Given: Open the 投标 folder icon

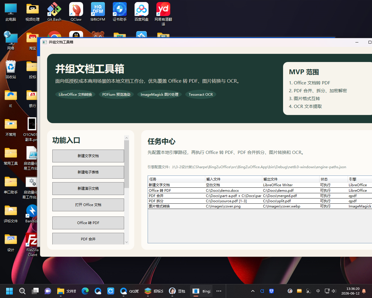Looking at the screenshot, I should (x=32, y=70).
